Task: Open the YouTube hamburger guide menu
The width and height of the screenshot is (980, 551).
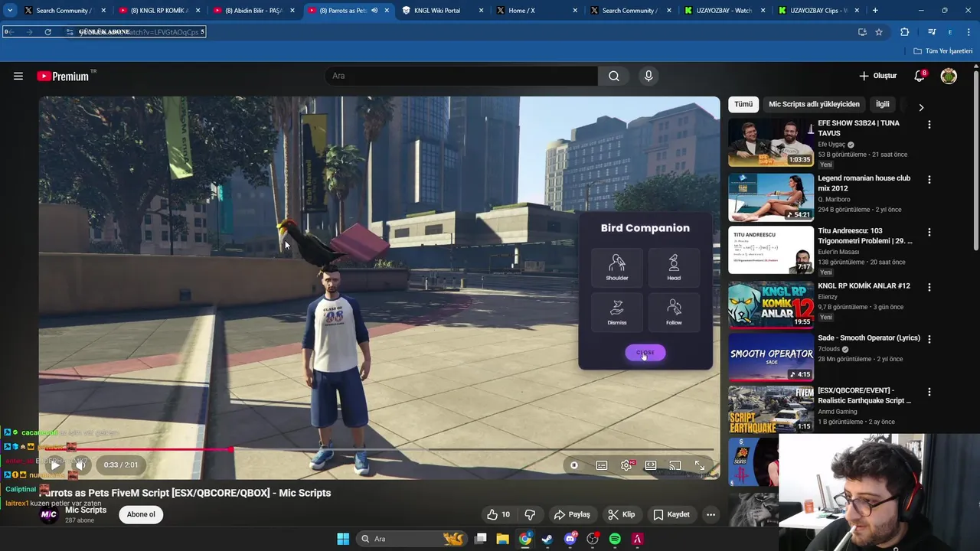Action: pyautogui.click(x=18, y=76)
